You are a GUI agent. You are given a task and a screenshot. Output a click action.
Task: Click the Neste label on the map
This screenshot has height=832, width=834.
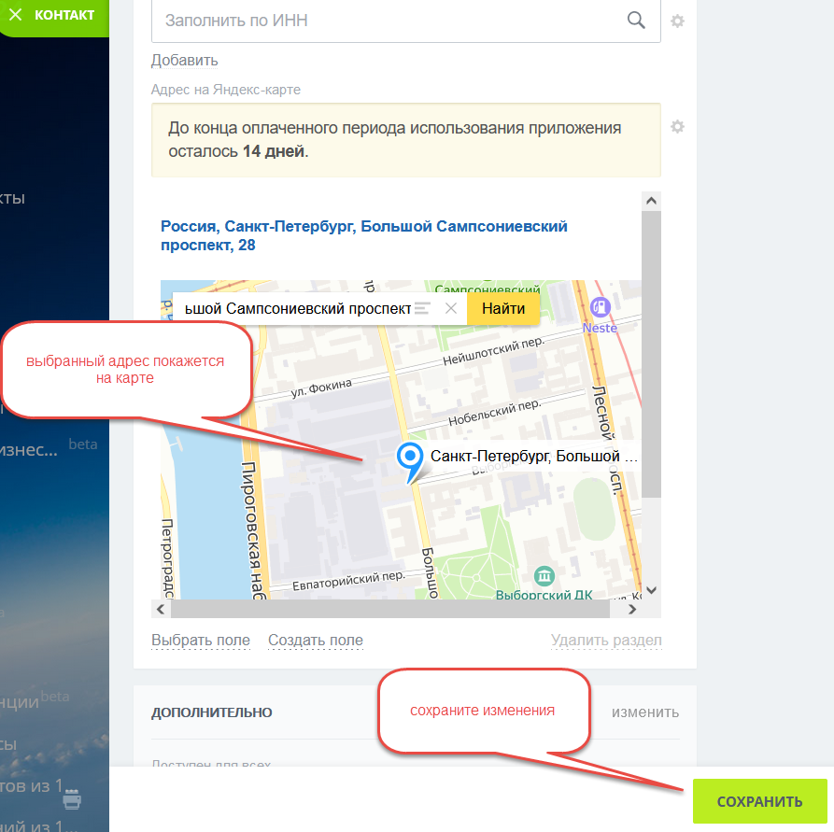(600, 328)
